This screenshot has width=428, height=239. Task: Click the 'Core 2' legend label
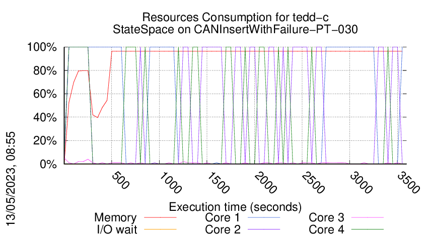click(x=223, y=229)
